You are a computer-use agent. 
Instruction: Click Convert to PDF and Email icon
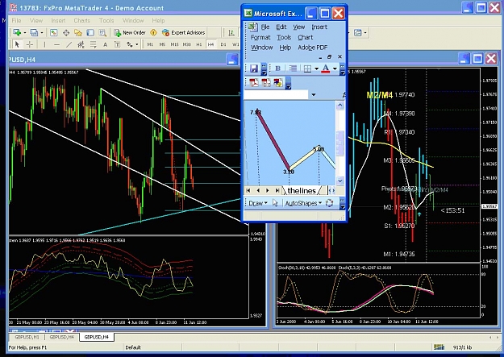pos(266,82)
